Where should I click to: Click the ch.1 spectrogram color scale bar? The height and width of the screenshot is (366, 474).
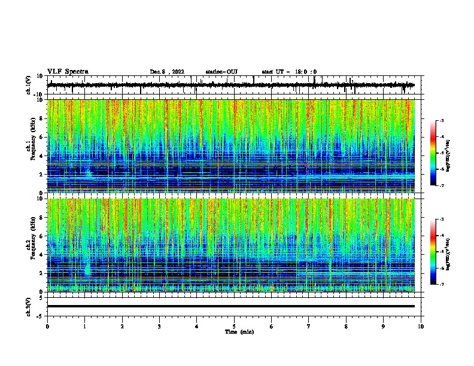(433, 153)
